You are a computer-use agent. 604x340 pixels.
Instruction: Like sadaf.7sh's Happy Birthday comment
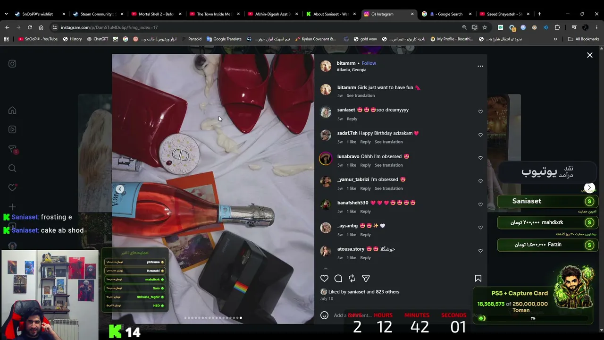pyautogui.click(x=480, y=135)
